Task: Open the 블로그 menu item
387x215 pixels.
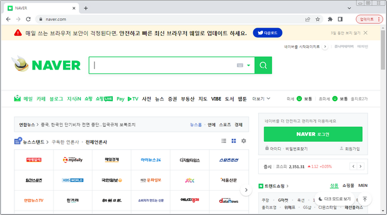Action: point(56,99)
